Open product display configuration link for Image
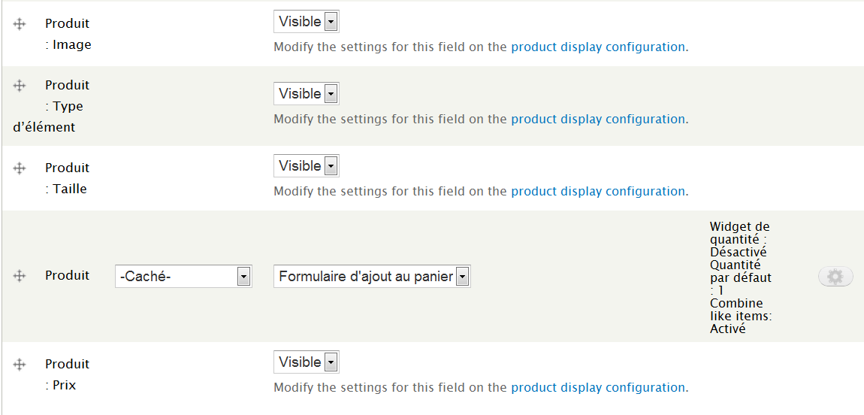The width and height of the screenshot is (864, 415). (x=598, y=47)
